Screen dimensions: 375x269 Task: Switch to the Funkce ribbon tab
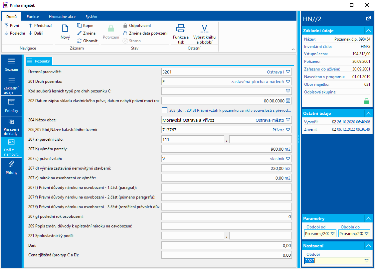[x=33, y=17]
